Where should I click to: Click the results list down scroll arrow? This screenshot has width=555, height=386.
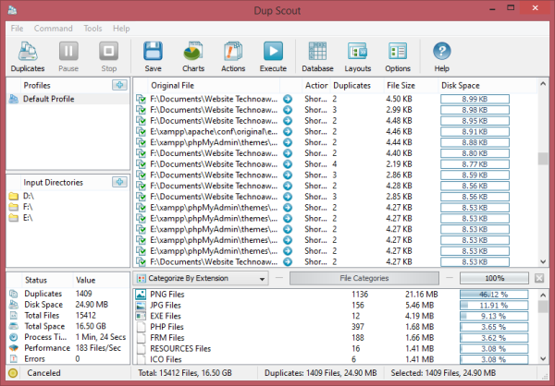click(x=543, y=262)
